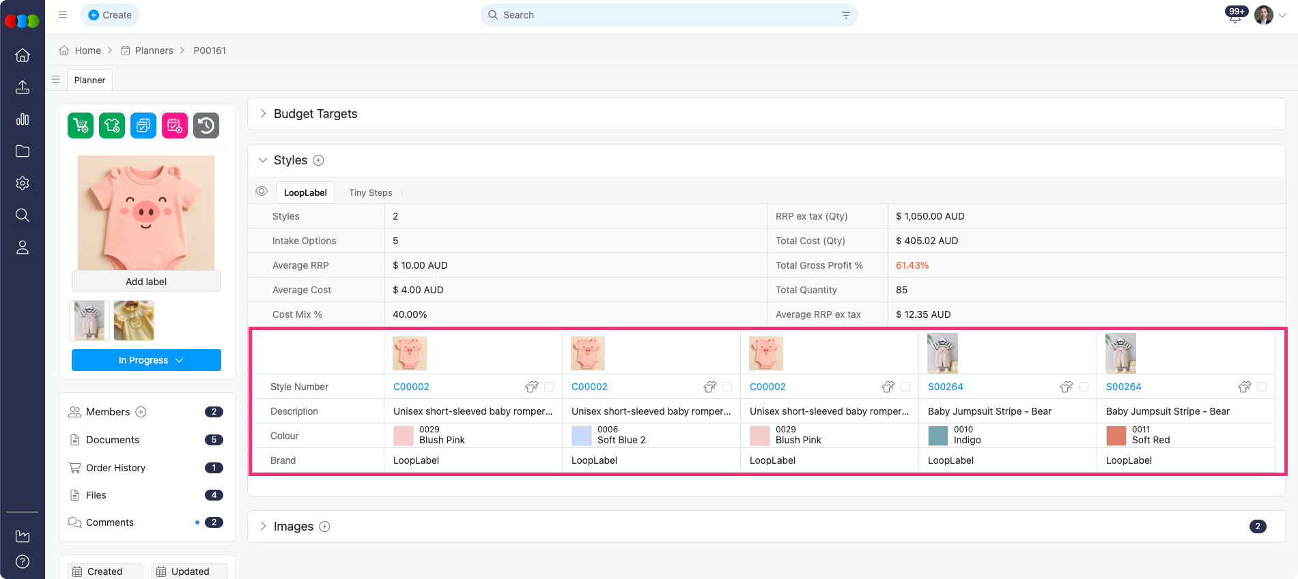Image resolution: width=1298 pixels, height=579 pixels.
Task: Click plus icon next to Styles heading
Action: tap(318, 160)
